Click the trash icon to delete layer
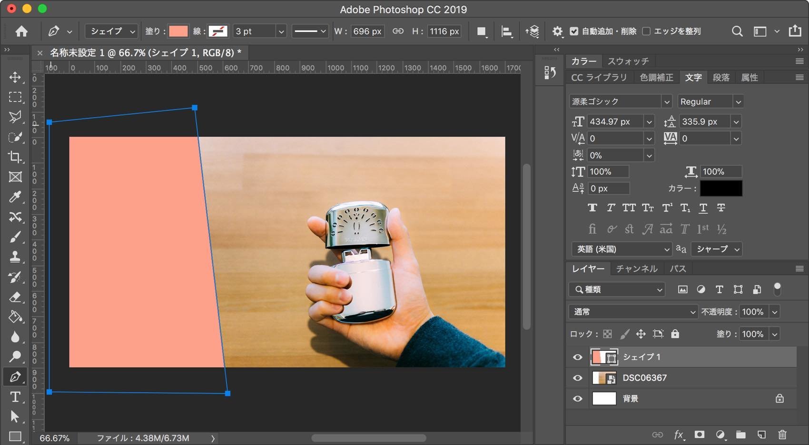This screenshot has width=809, height=445. click(782, 435)
